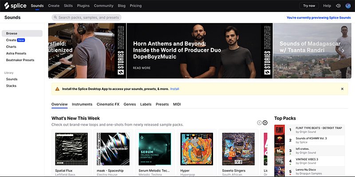Click the Spatial Flux pack title
355x177 pixels.
pyautogui.click(x=63, y=170)
